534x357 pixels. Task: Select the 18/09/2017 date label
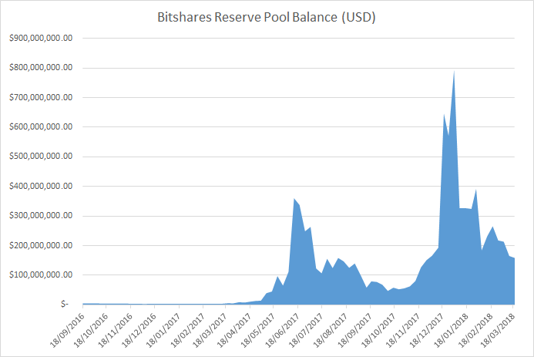(354, 329)
